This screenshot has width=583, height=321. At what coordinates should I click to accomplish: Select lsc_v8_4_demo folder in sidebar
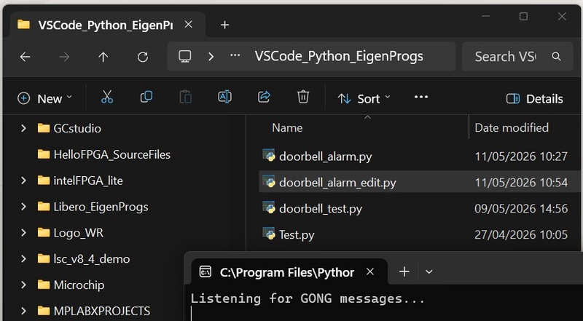pos(84,258)
